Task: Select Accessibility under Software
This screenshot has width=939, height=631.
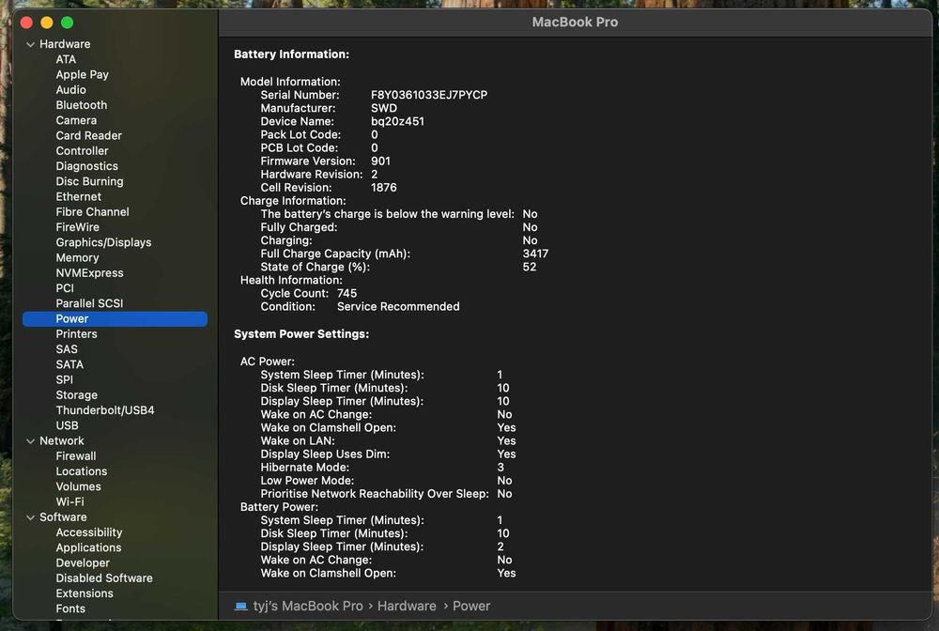Action: [x=88, y=532]
